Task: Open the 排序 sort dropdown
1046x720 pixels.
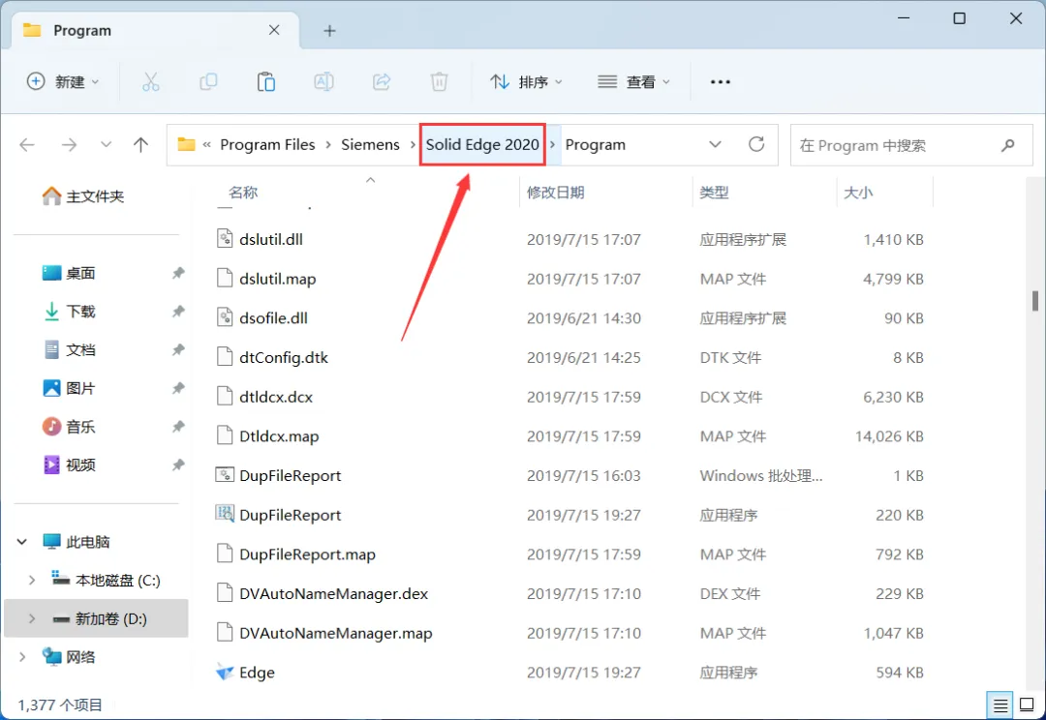Action: (526, 82)
